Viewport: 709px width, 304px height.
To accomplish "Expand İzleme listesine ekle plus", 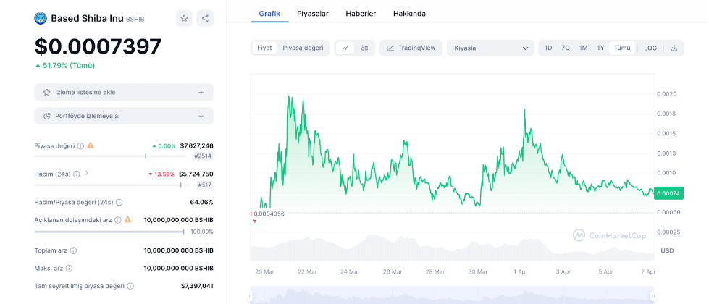I will [x=201, y=93].
